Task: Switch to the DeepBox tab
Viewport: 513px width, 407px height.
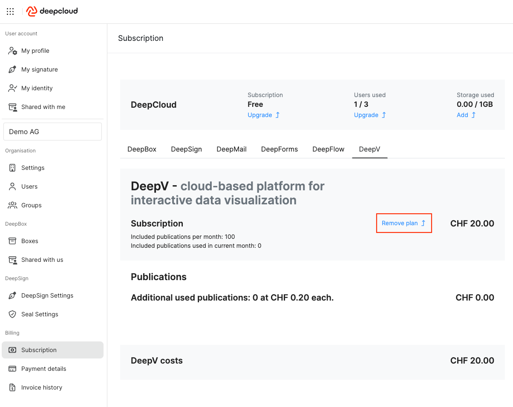Action: pos(142,149)
